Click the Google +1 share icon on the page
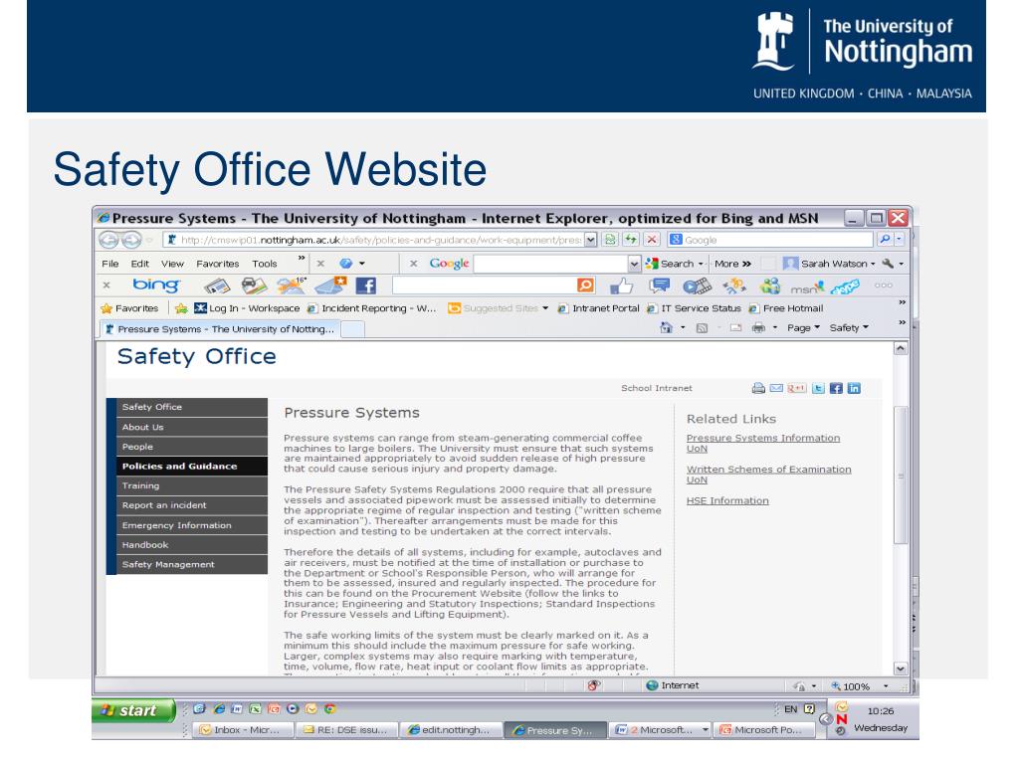Screen dimensions: 1019x764 [797, 389]
